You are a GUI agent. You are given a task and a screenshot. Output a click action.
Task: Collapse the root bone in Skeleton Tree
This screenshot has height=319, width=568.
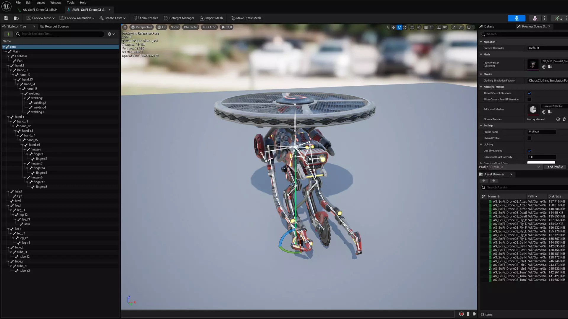[4, 47]
